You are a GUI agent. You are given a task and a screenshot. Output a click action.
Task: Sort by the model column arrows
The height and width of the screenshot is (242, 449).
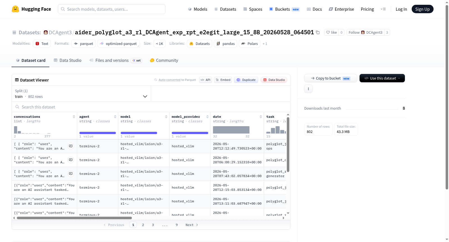(x=166, y=117)
